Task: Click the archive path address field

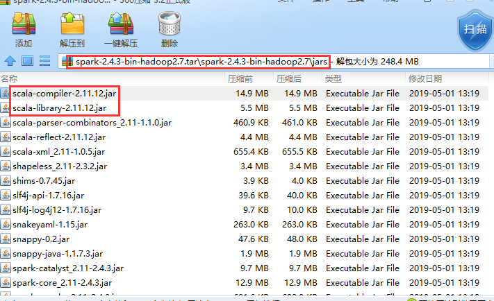Action: pos(274,61)
